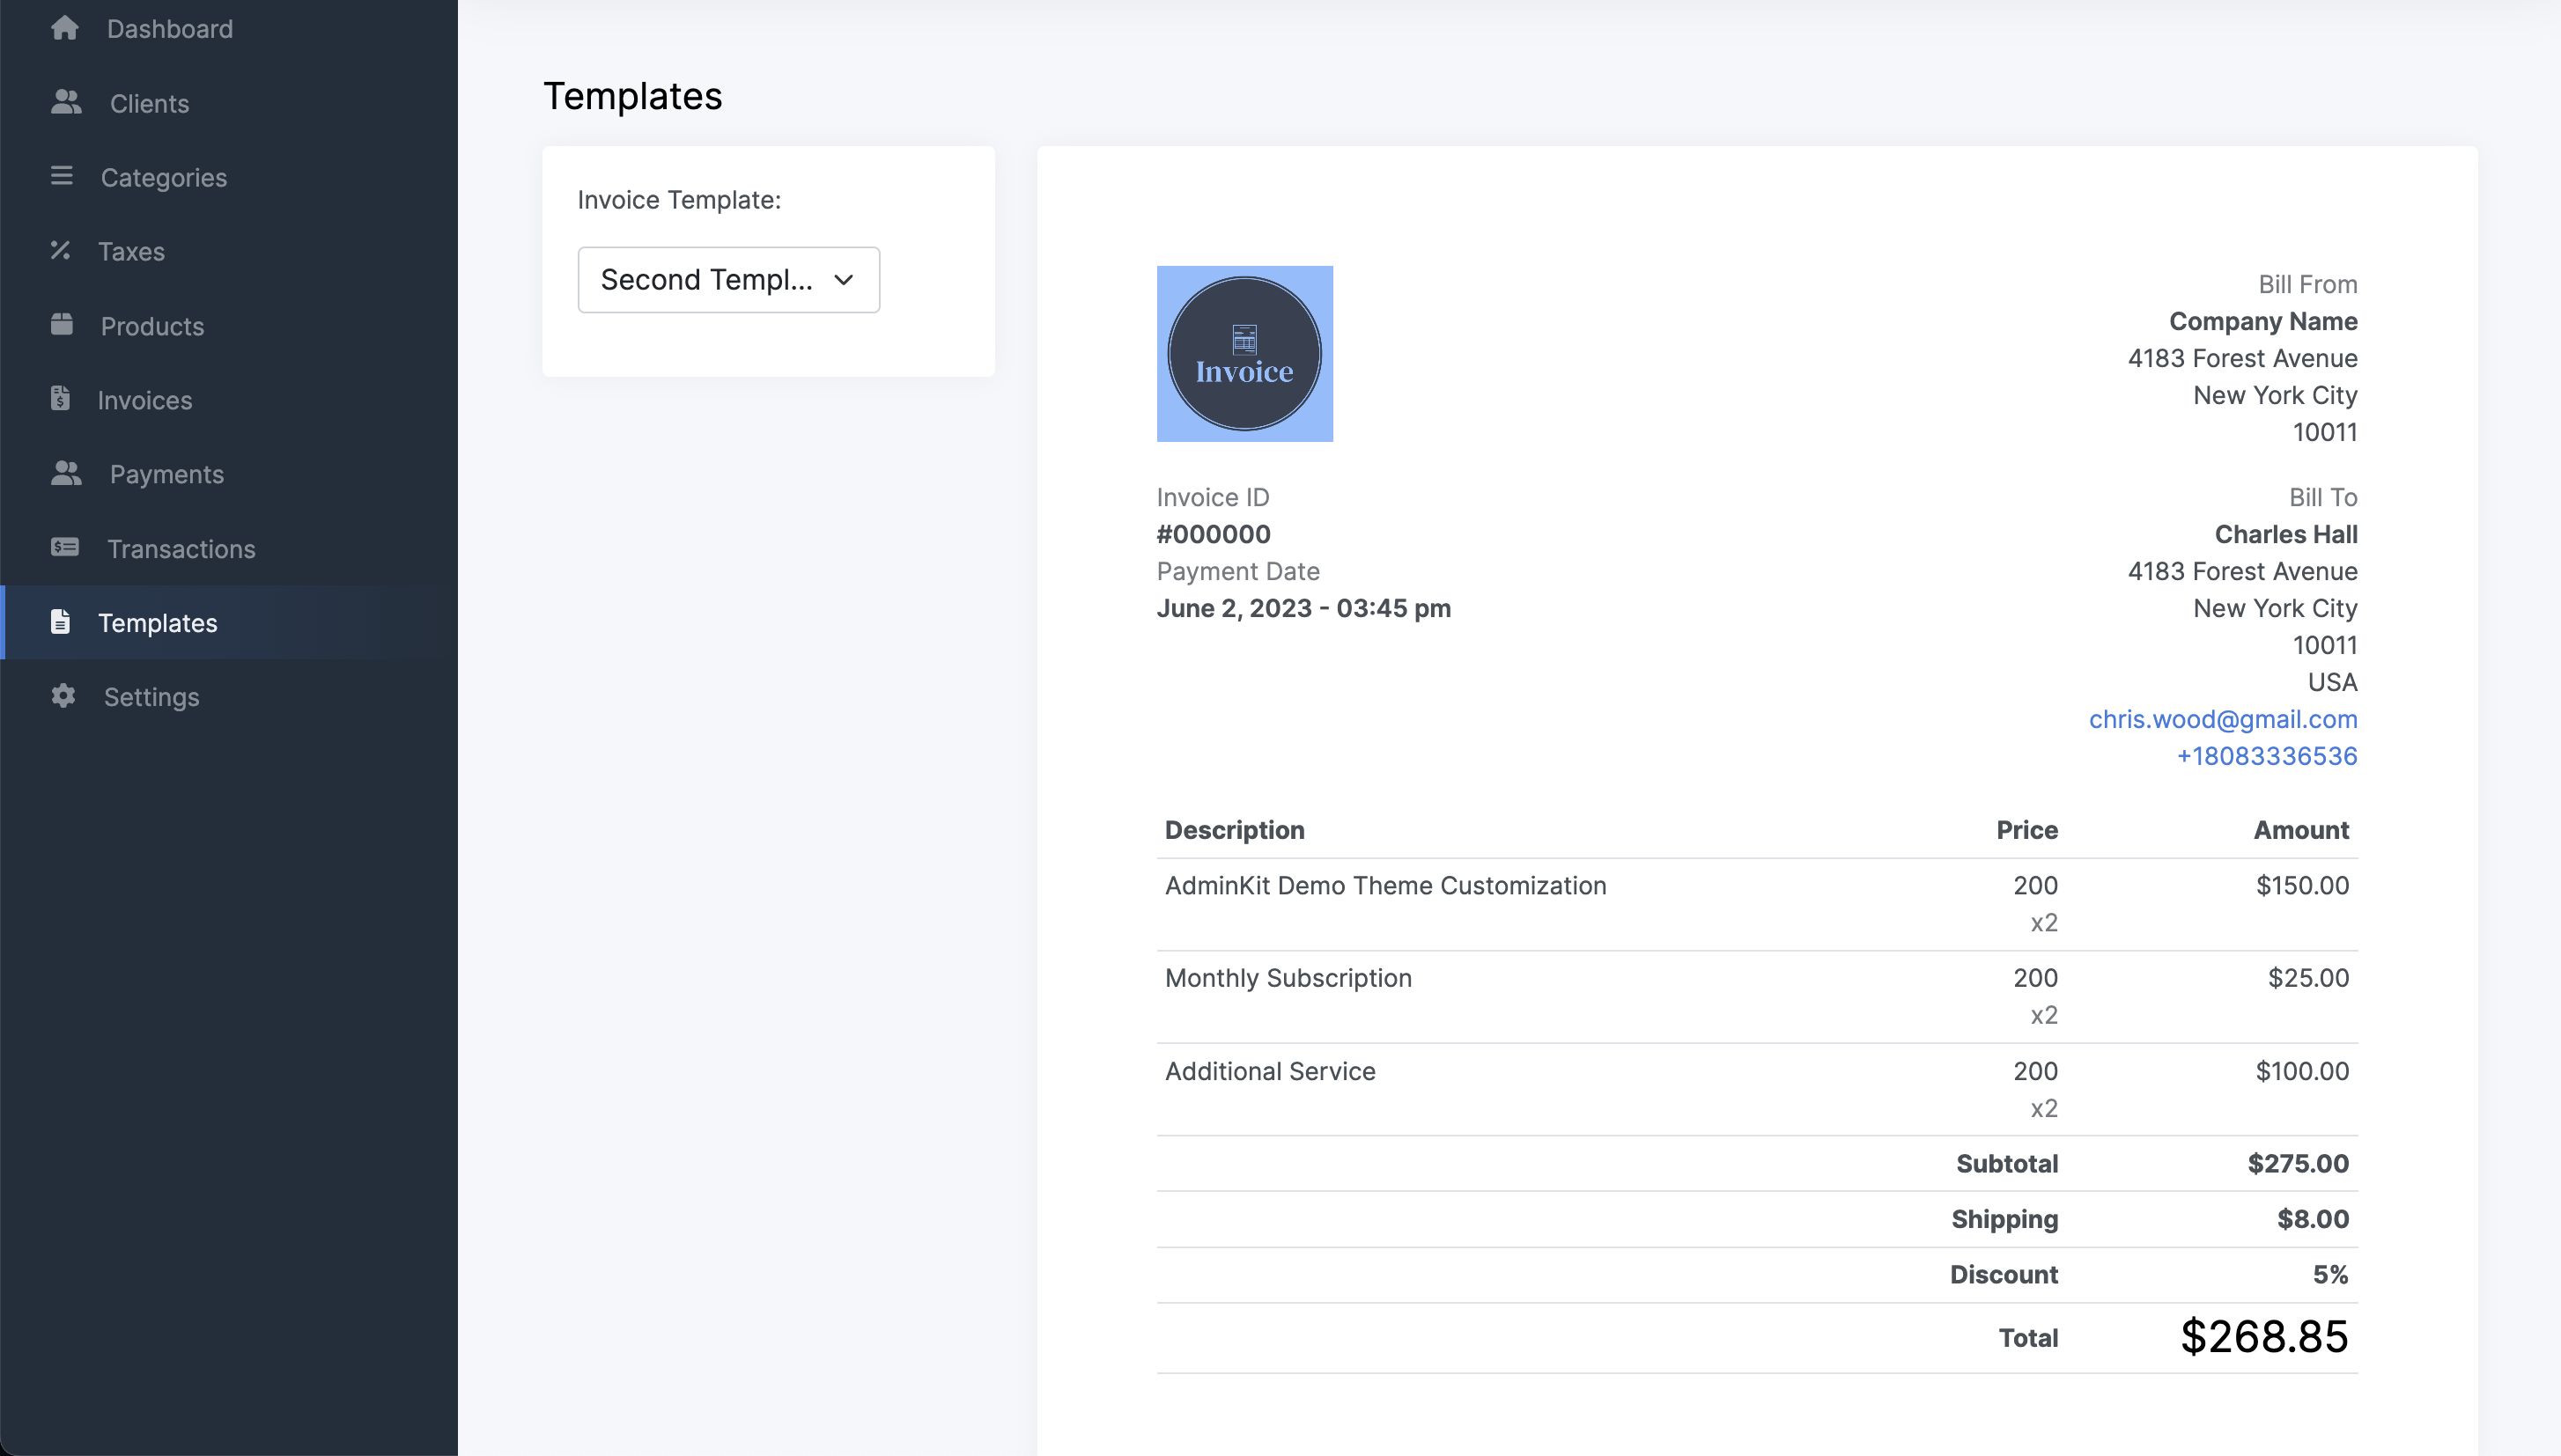Click the Categories list icon
The width and height of the screenshot is (2561, 1456).
click(x=62, y=176)
